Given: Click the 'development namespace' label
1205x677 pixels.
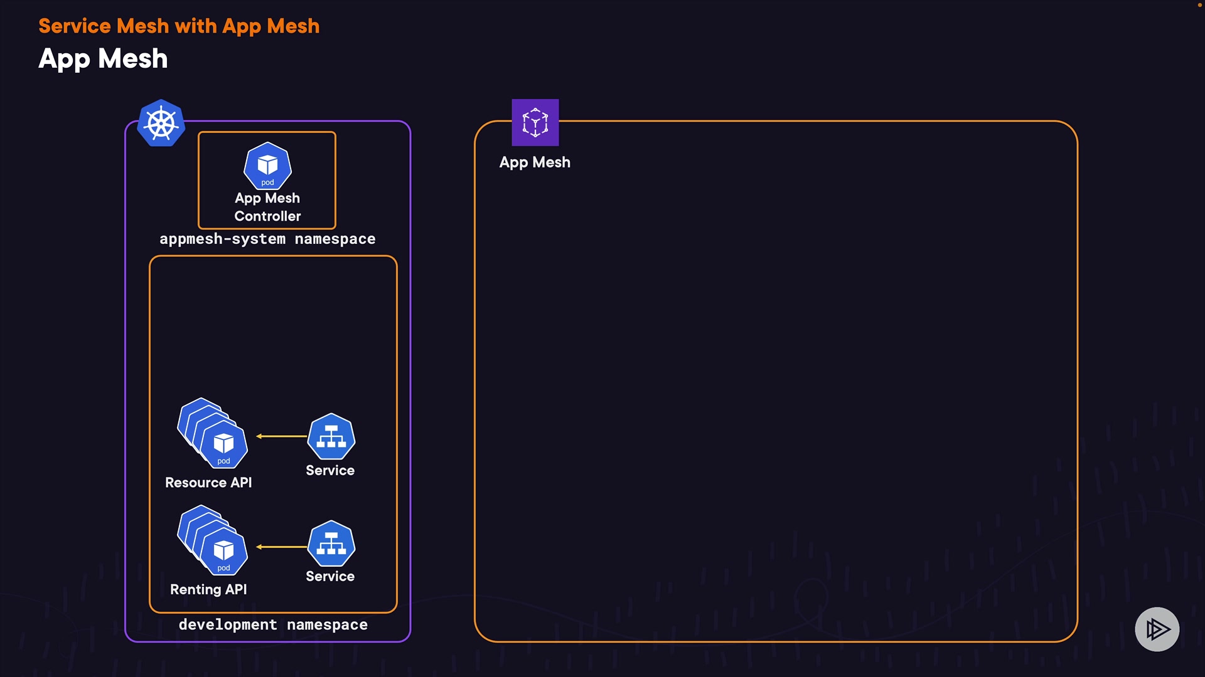Looking at the screenshot, I should coord(273,624).
